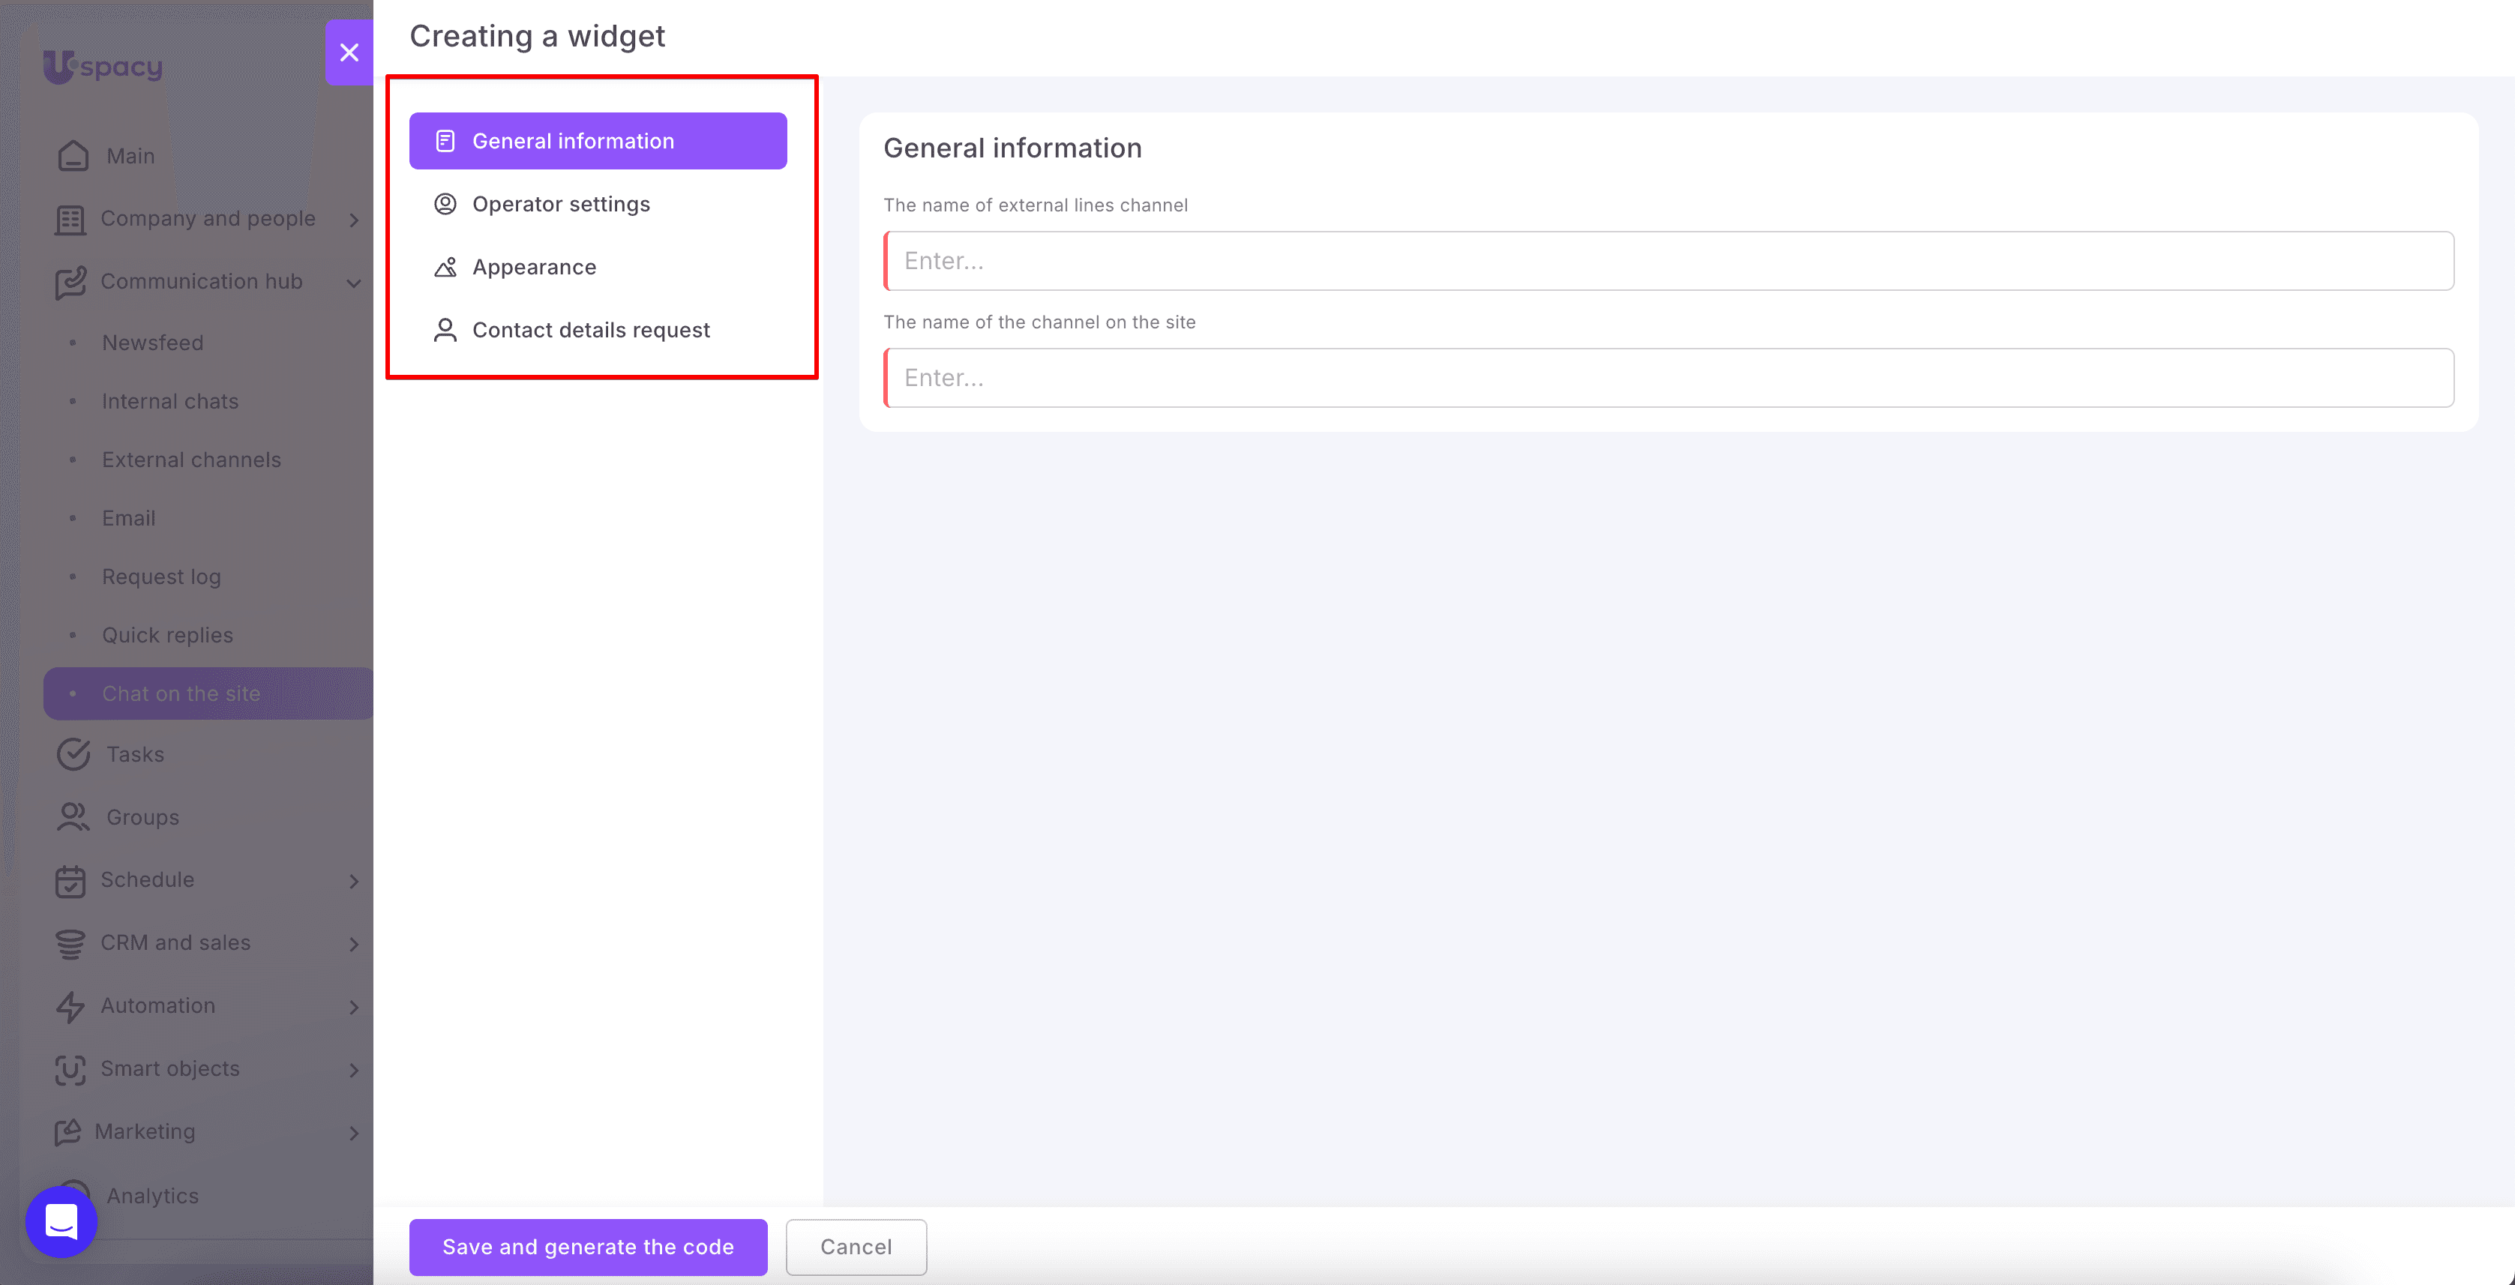Open Analytics in the sidebar

point(152,1196)
